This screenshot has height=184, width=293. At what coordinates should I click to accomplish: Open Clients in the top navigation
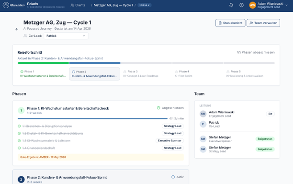click(78, 5)
